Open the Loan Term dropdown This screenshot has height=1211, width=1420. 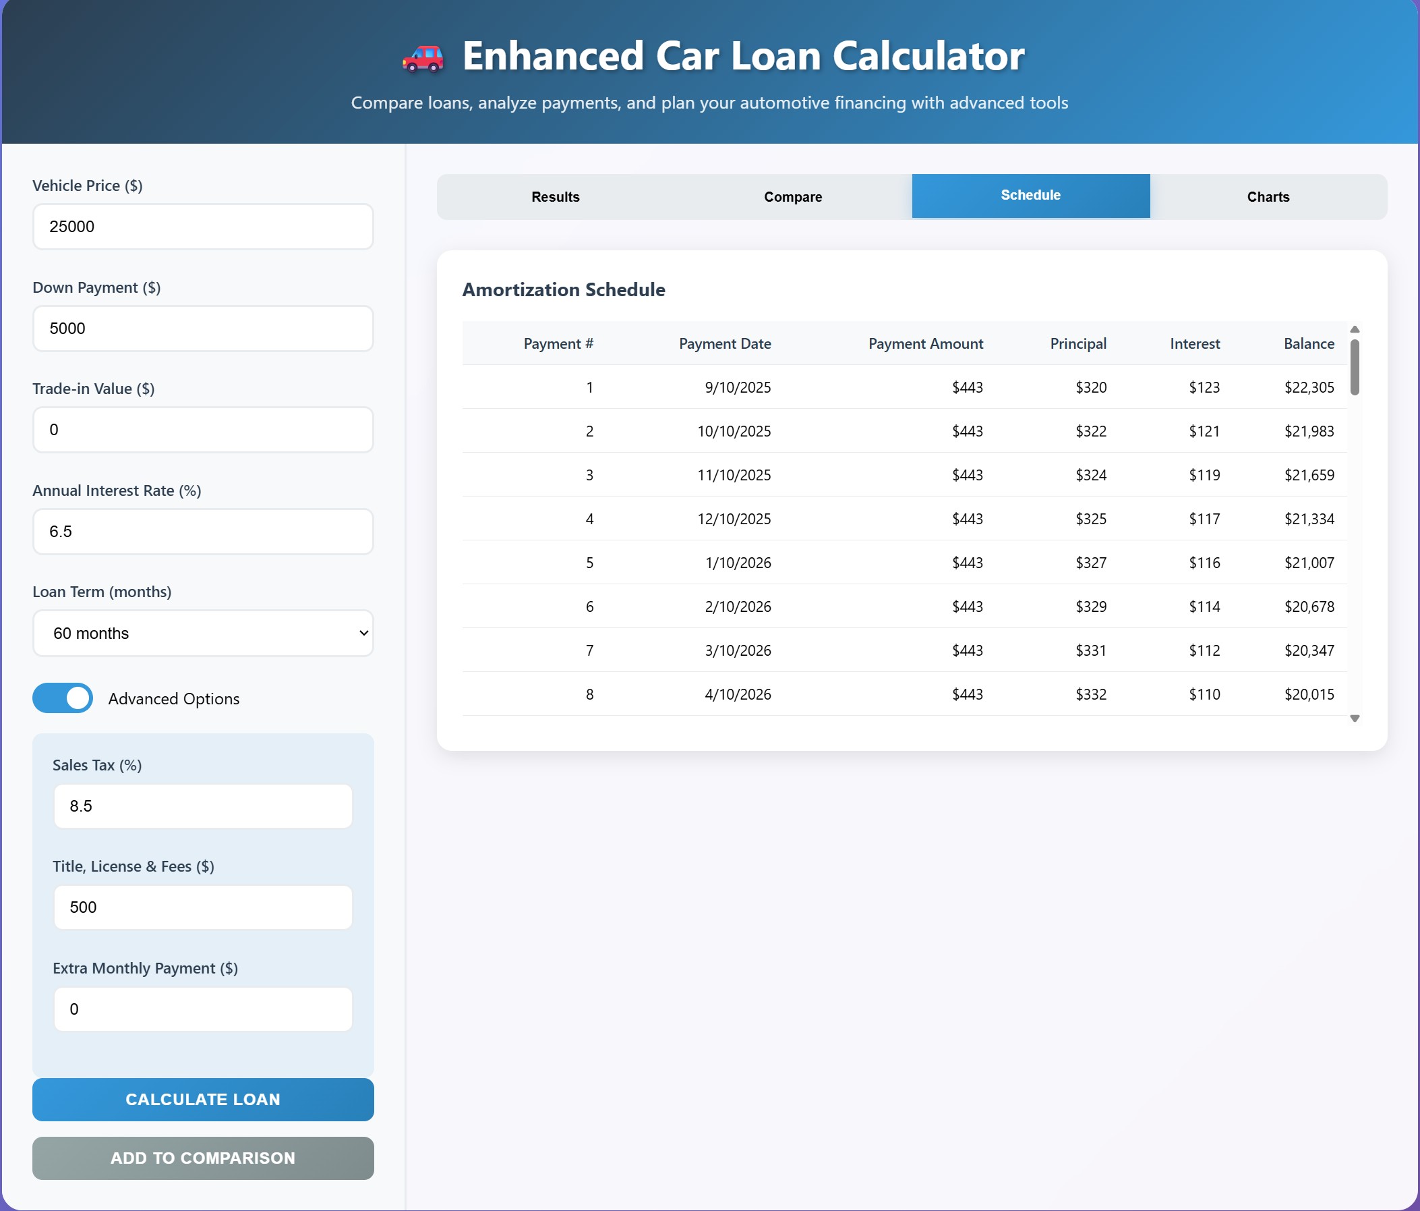click(x=202, y=633)
